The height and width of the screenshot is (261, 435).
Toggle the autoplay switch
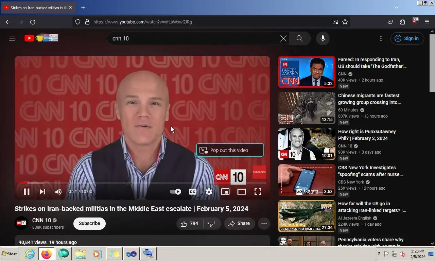coord(175,192)
